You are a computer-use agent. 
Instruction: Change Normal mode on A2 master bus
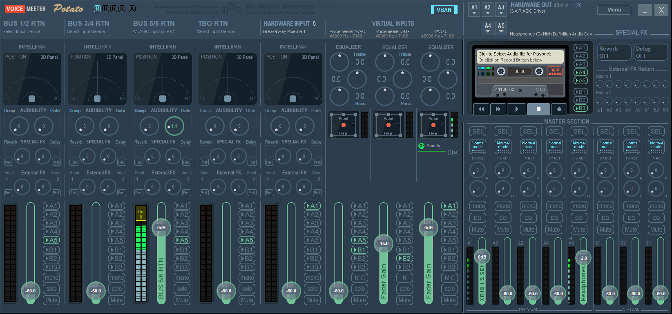tap(503, 147)
